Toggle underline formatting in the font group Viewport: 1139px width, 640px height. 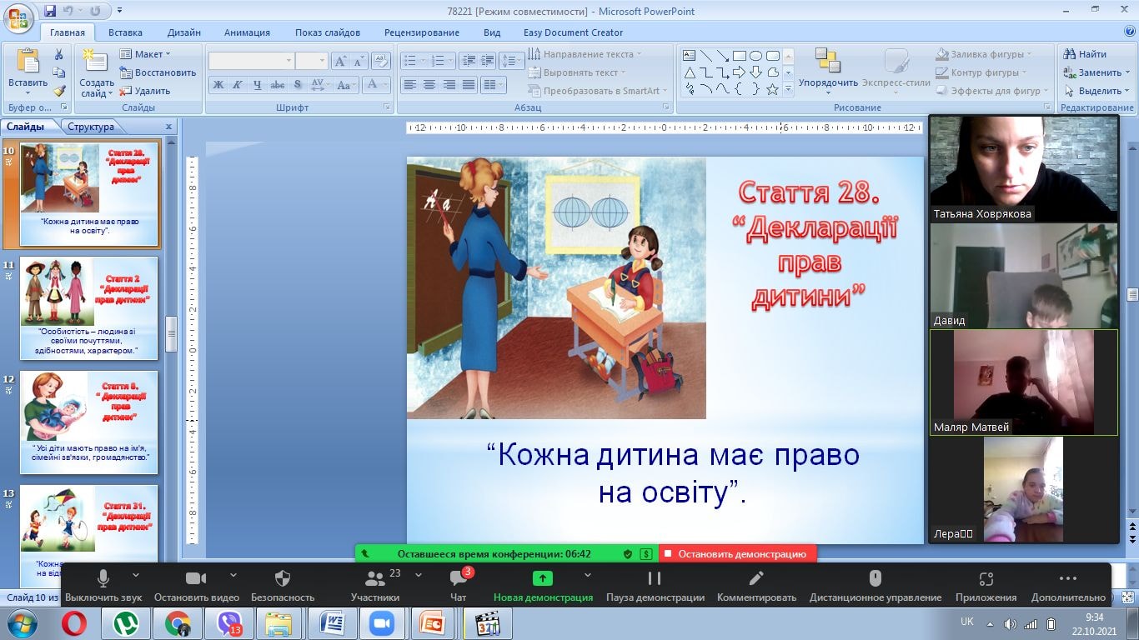coord(258,85)
